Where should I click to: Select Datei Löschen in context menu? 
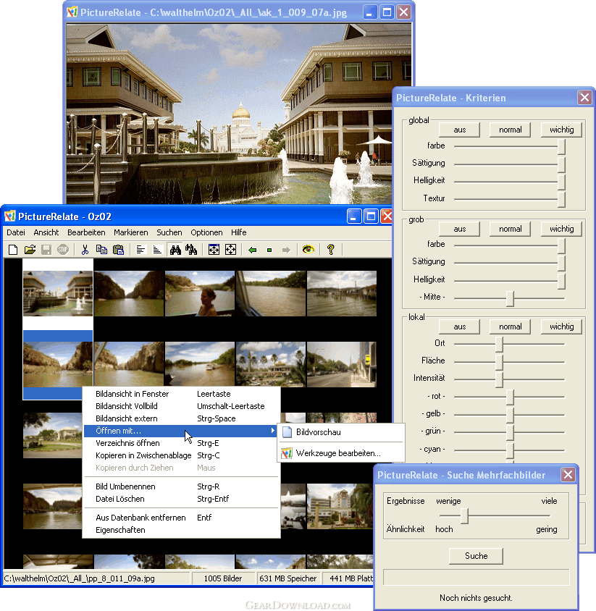(x=182, y=499)
